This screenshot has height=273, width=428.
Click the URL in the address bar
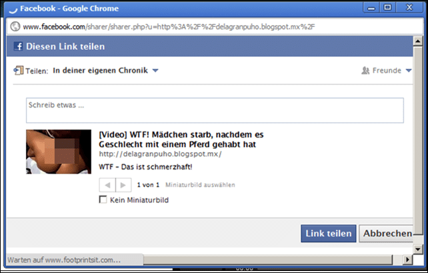click(169, 27)
